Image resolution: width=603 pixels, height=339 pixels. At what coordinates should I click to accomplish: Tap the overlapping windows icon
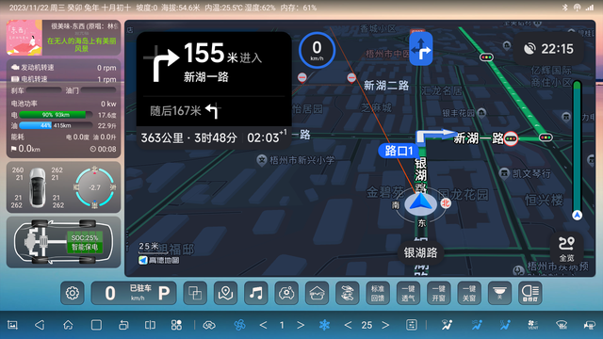click(195, 293)
